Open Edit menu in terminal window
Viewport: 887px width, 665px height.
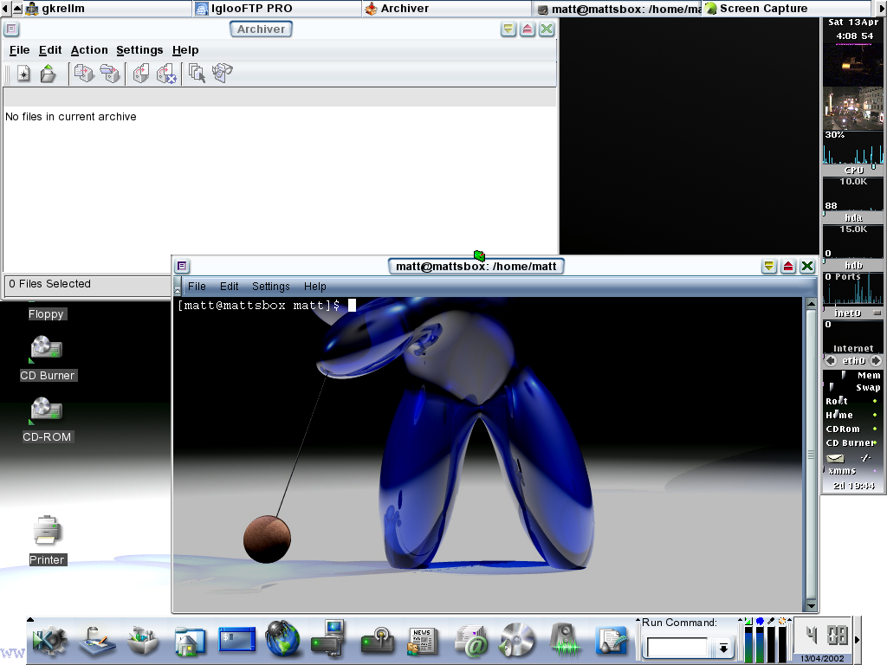(229, 286)
